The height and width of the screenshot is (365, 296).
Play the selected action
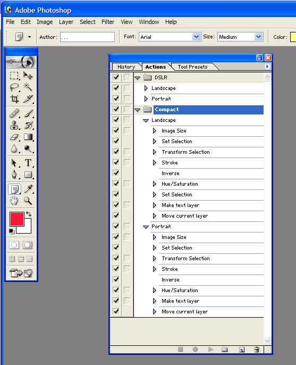point(210,349)
